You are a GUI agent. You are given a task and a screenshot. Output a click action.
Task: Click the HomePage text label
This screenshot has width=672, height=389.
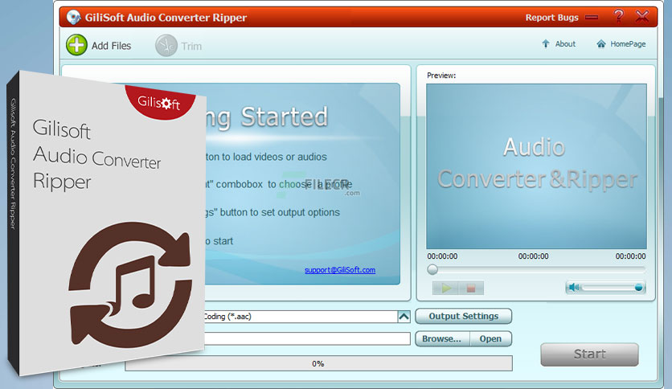coord(628,43)
